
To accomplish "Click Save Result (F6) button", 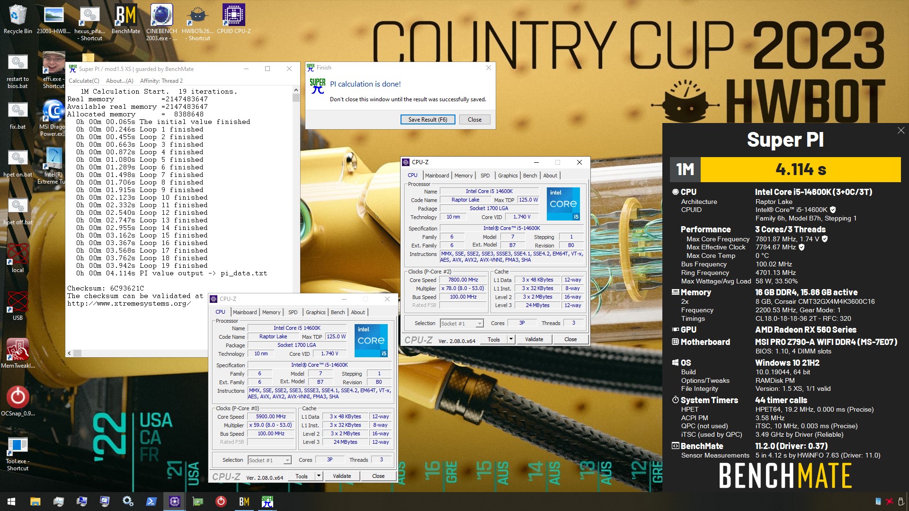I will coord(428,120).
